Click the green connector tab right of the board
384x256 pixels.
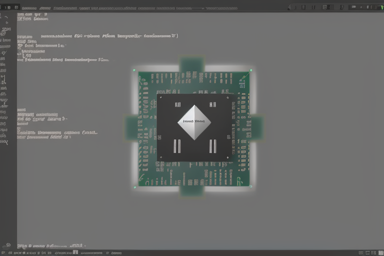click(x=256, y=127)
